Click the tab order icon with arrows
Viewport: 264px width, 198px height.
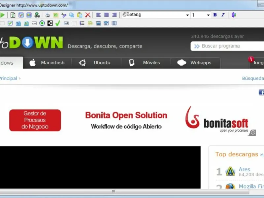click(x=21, y=15)
